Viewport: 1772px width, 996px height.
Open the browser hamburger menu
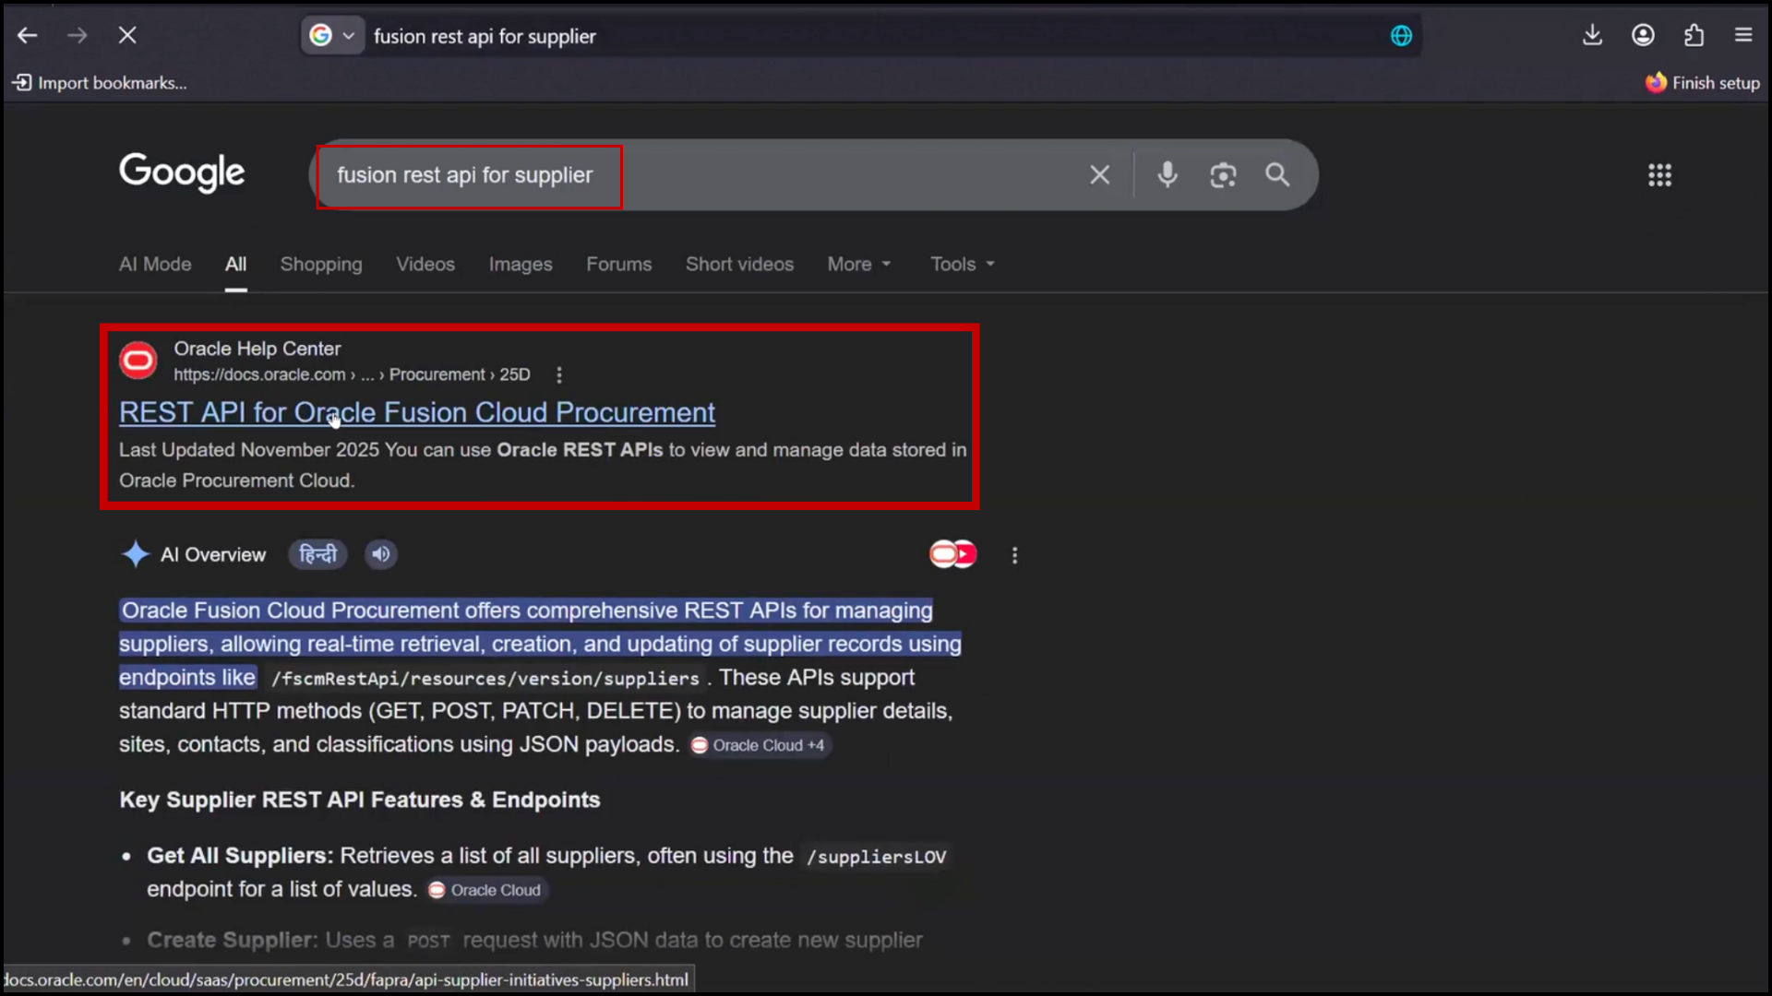[x=1743, y=35]
